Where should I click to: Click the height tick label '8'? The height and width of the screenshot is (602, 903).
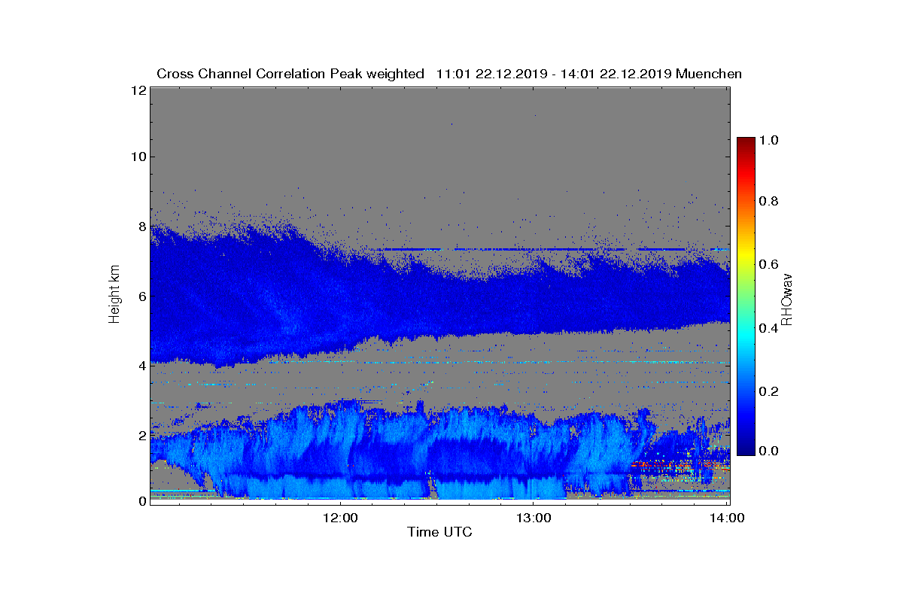pyautogui.click(x=141, y=227)
